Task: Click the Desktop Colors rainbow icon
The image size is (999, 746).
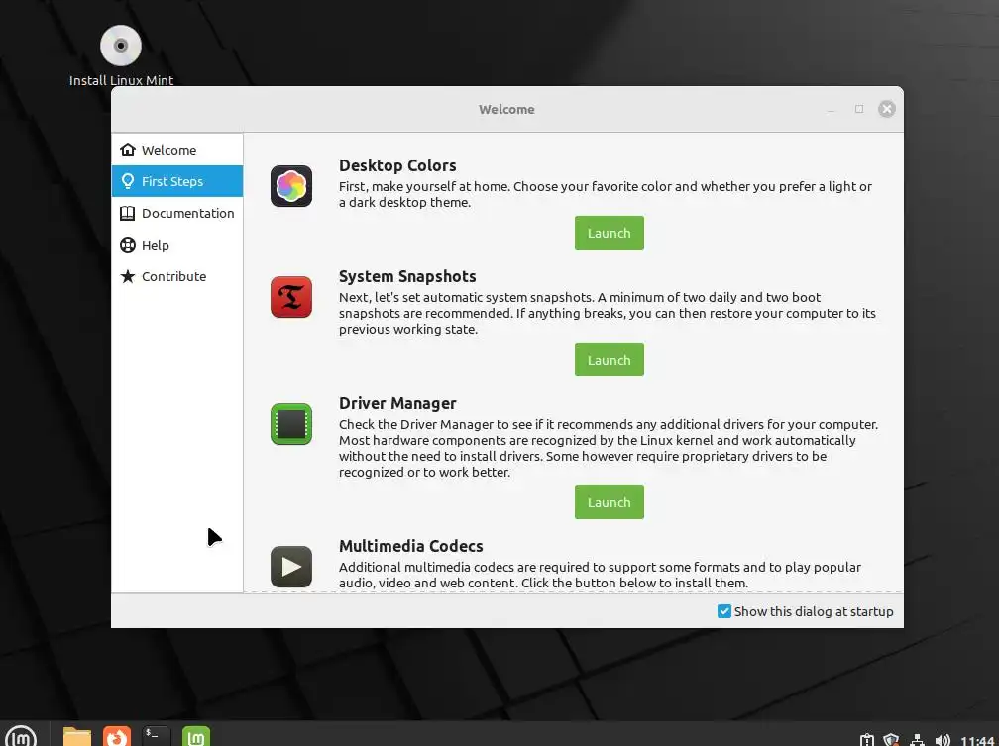Action: point(291,186)
